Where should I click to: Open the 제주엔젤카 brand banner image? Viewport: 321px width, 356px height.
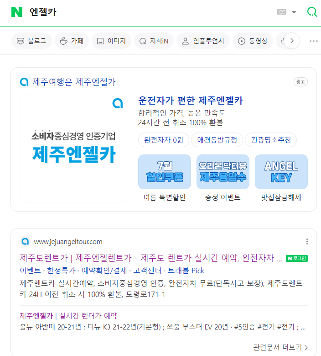pos(73,149)
